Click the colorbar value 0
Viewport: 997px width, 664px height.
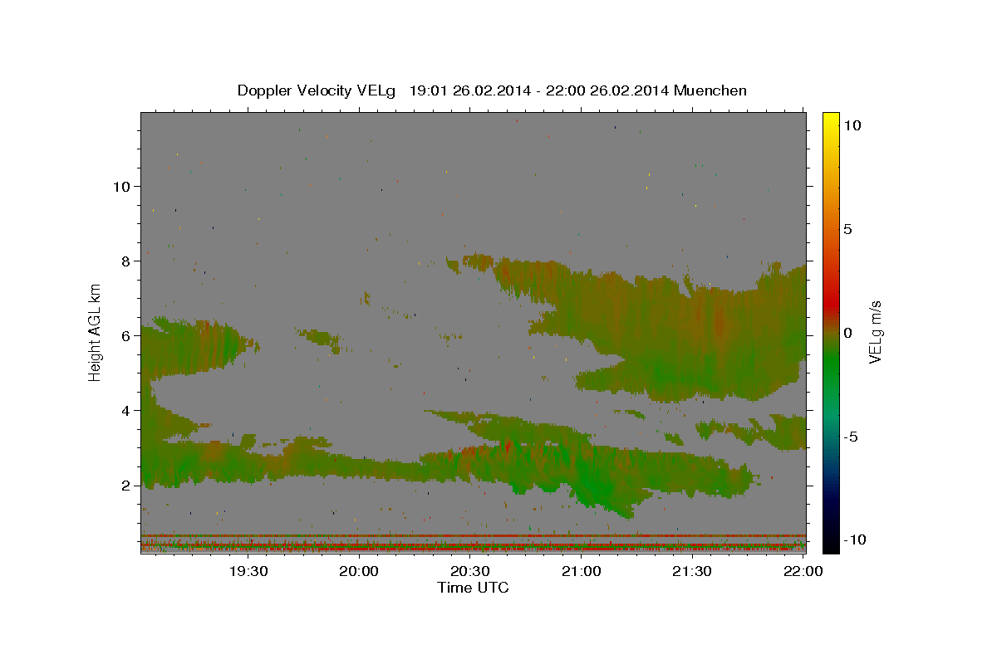(x=847, y=333)
